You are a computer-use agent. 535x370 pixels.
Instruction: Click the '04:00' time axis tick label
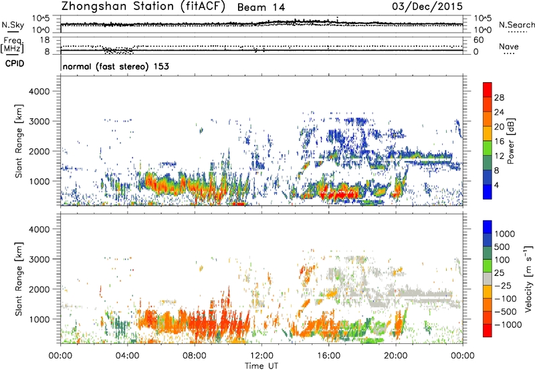127,356
